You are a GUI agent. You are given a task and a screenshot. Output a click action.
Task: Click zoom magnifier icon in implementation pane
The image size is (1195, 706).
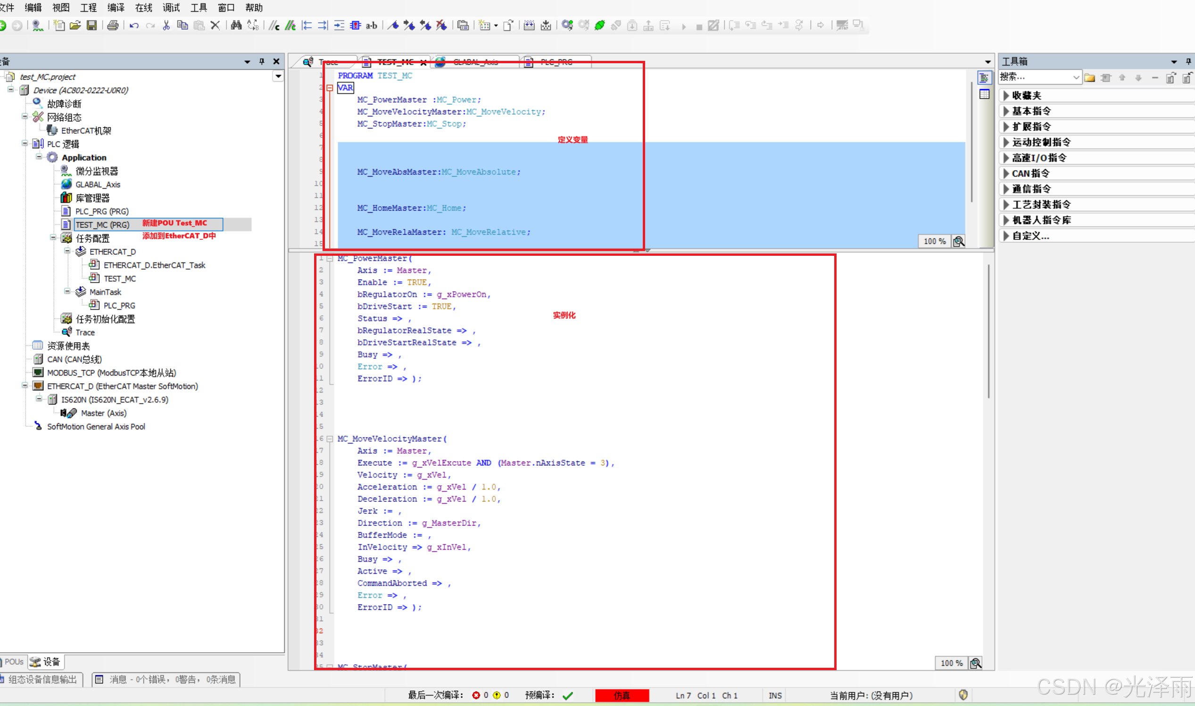(x=976, y=663)
